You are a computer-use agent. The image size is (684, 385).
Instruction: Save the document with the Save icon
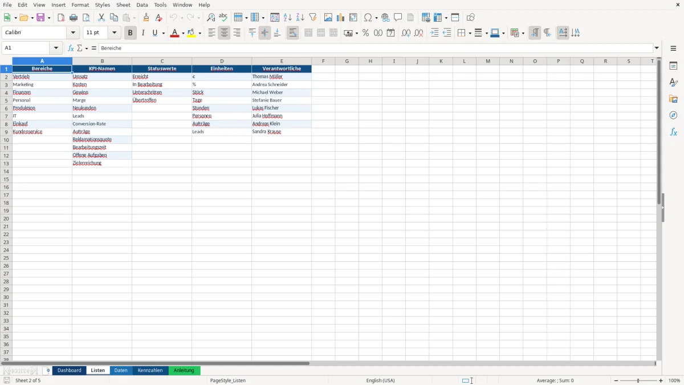click(x=40, y=18)
